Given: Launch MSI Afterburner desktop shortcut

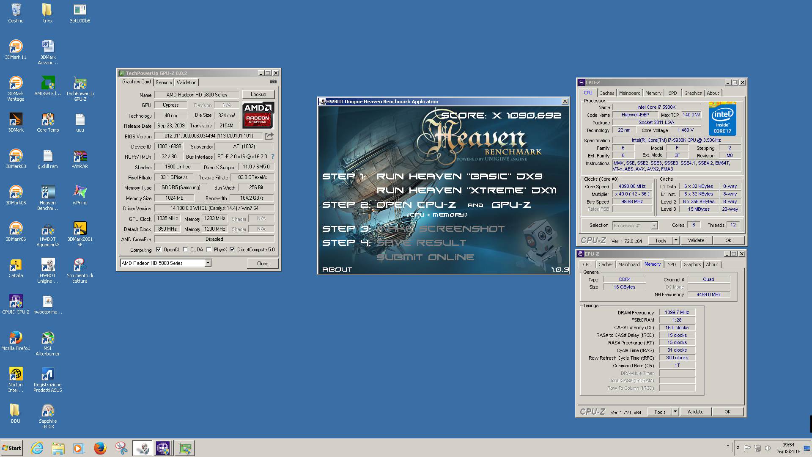Looking at the screenshot, I should (47, 344).
